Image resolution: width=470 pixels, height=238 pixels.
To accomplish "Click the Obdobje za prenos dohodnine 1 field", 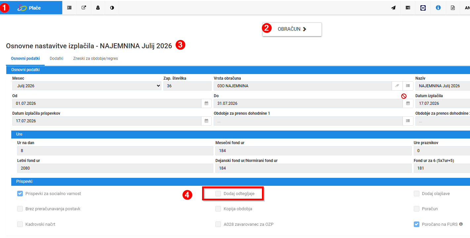I will [308, 121].
